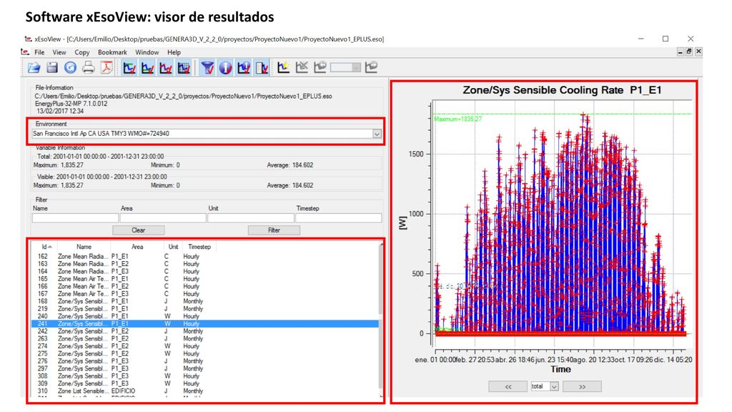Export to PDF using toolbar icon
Image resolution: width=732 pixels, height=412 pixels.
tap(107, 68)
